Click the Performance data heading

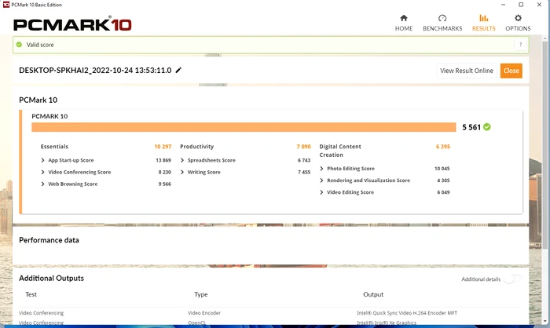(x=49, y=240)
